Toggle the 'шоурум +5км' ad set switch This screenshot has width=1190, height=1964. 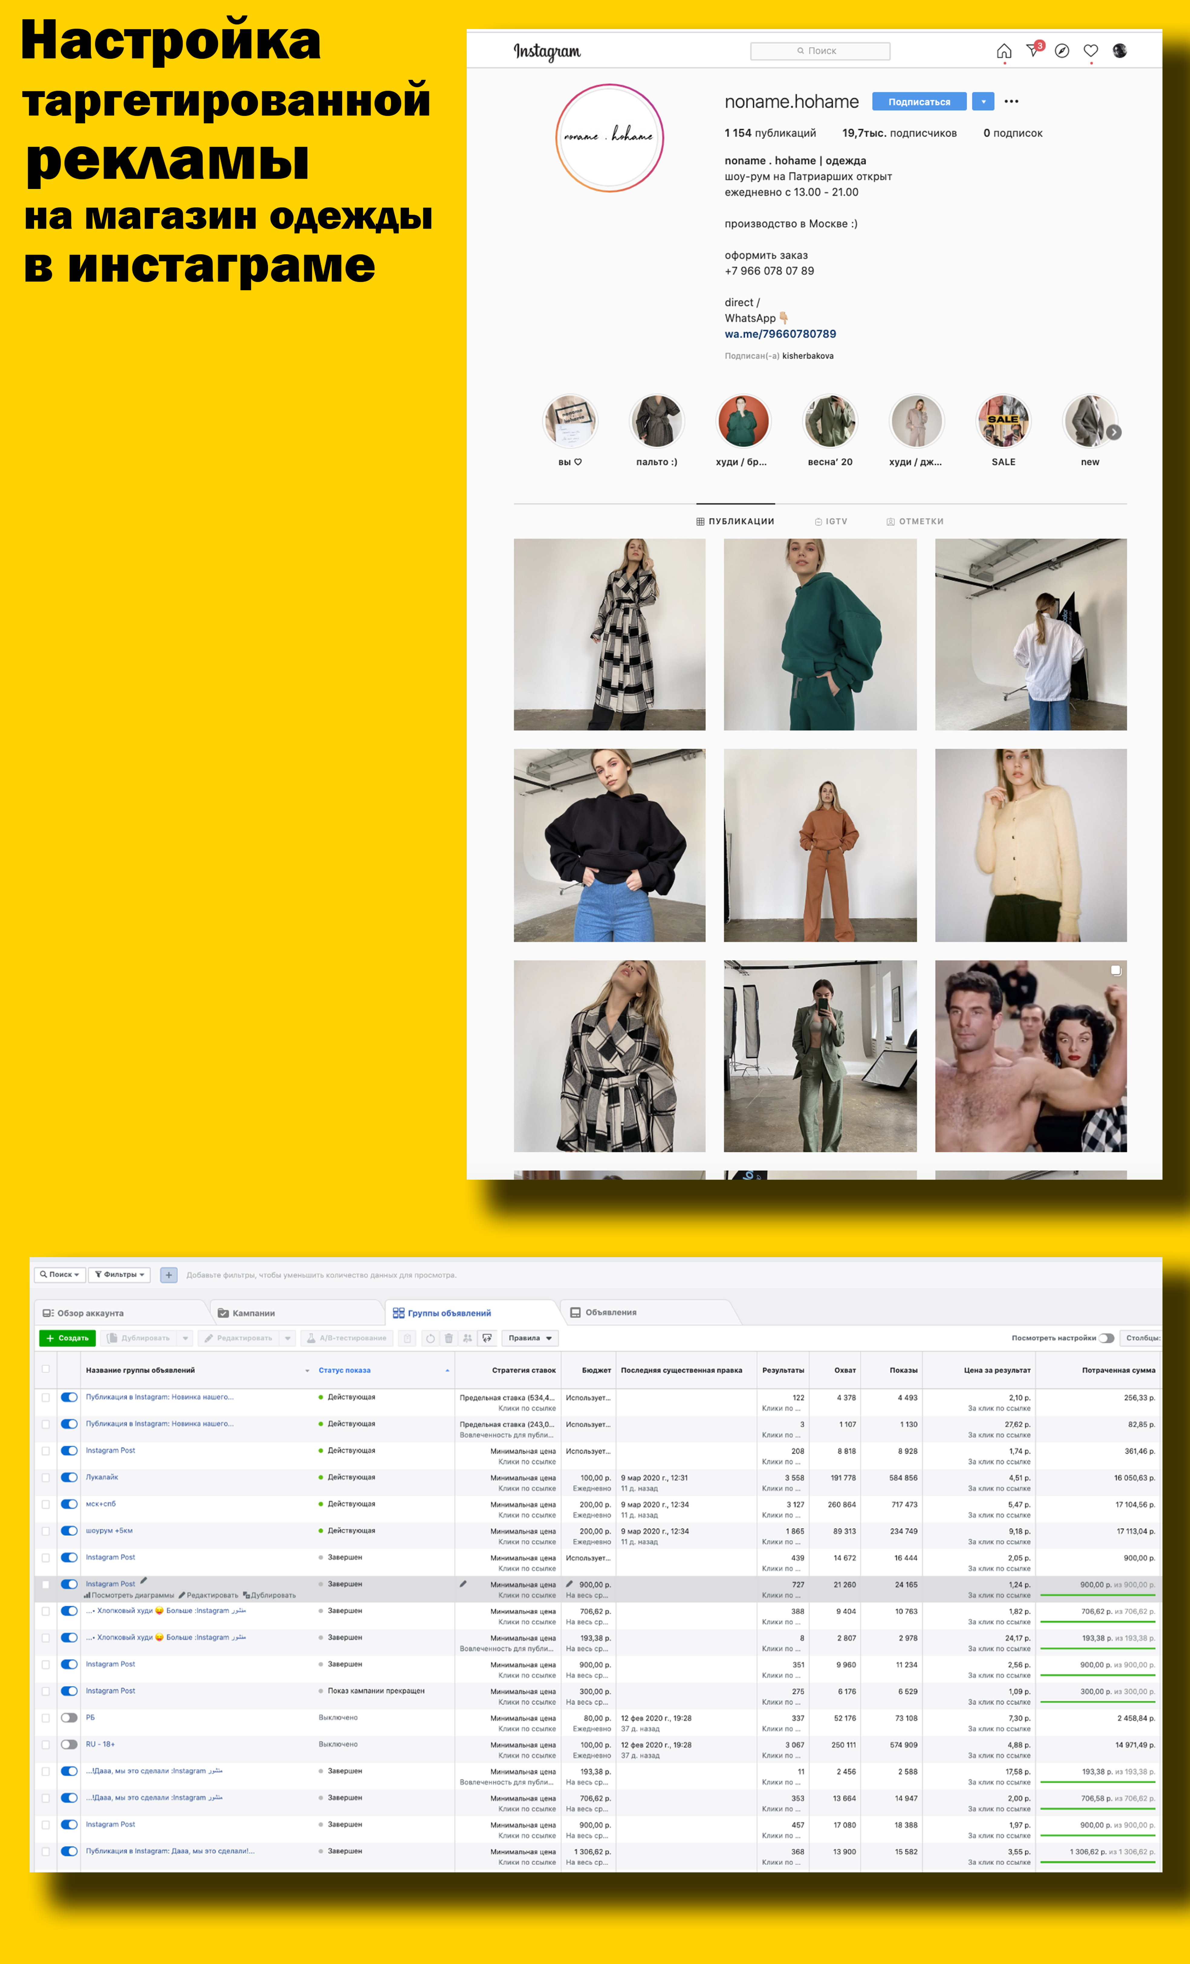pos(69,1530)
